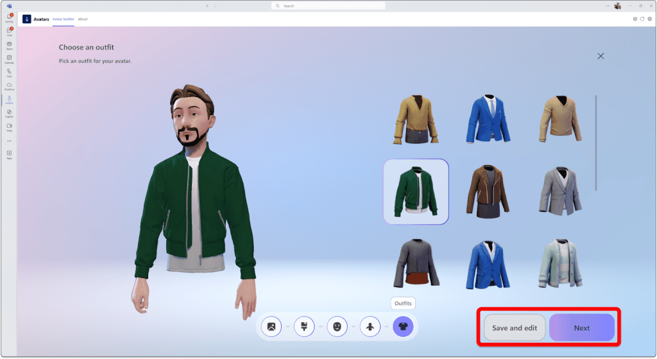Choose the brown leather jacket outfit
This screenshot has height=359, width=657.
point(488,191)
